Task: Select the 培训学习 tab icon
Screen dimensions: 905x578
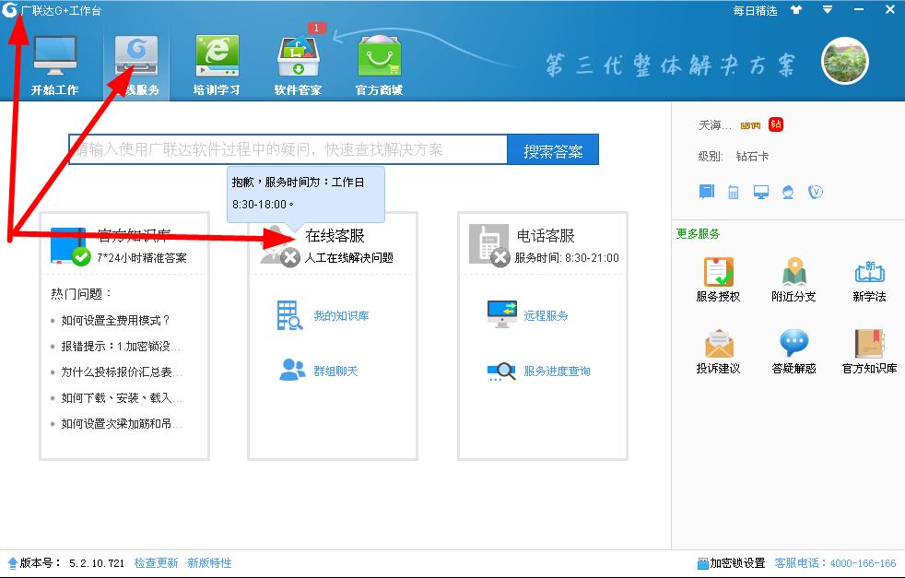Action: point(217,56)
